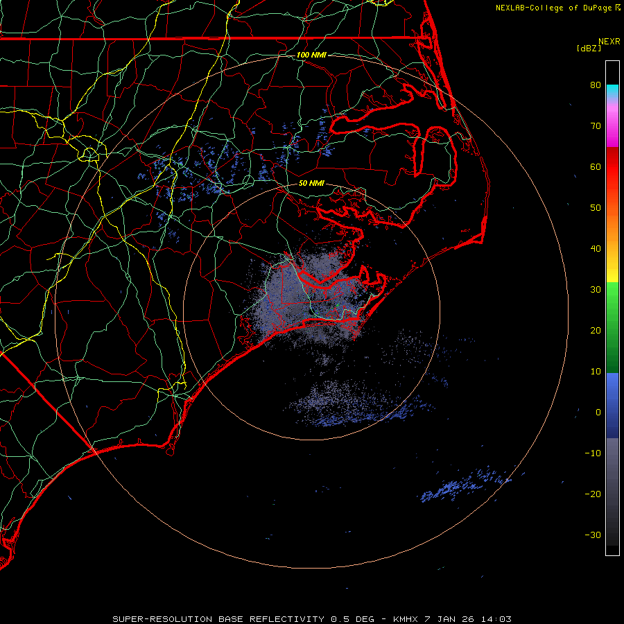Click the -20 value on dBZ scale
This screenshot has width=624, height=624.
pyautogui.click(x=593, y=494)
